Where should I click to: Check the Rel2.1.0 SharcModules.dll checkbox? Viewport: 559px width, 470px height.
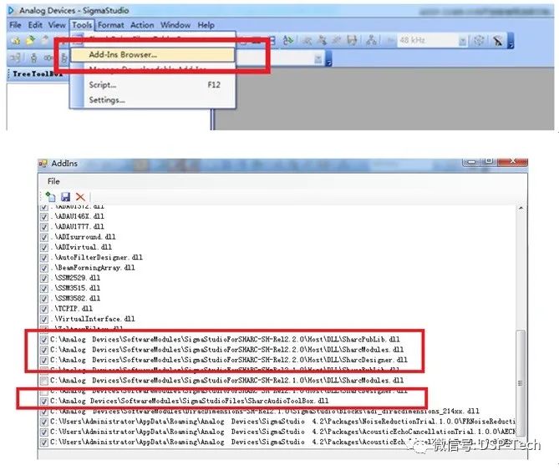point(44,382)
